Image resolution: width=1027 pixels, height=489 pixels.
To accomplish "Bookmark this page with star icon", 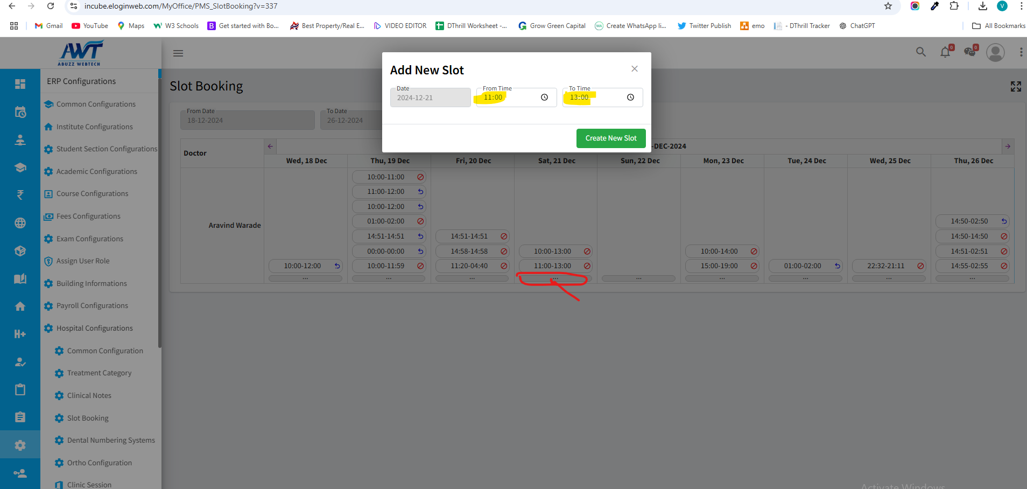I will point(888,6).
